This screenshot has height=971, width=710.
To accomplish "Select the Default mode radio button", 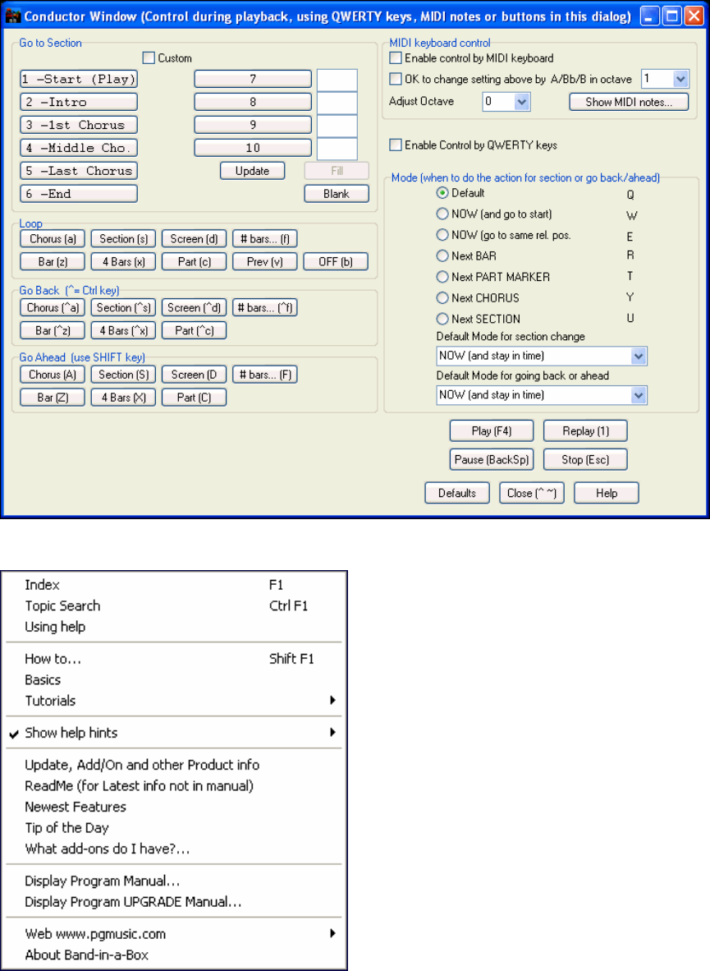I will (442, 193).
